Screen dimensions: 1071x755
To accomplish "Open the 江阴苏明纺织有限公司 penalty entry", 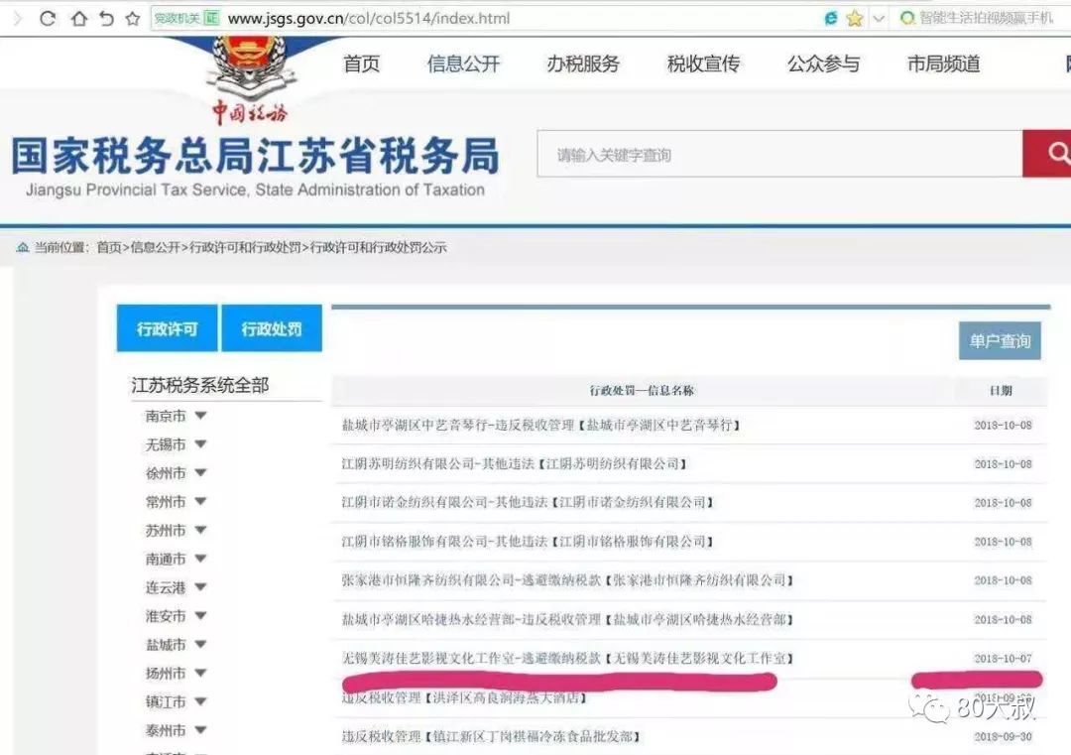I will 514,464.
